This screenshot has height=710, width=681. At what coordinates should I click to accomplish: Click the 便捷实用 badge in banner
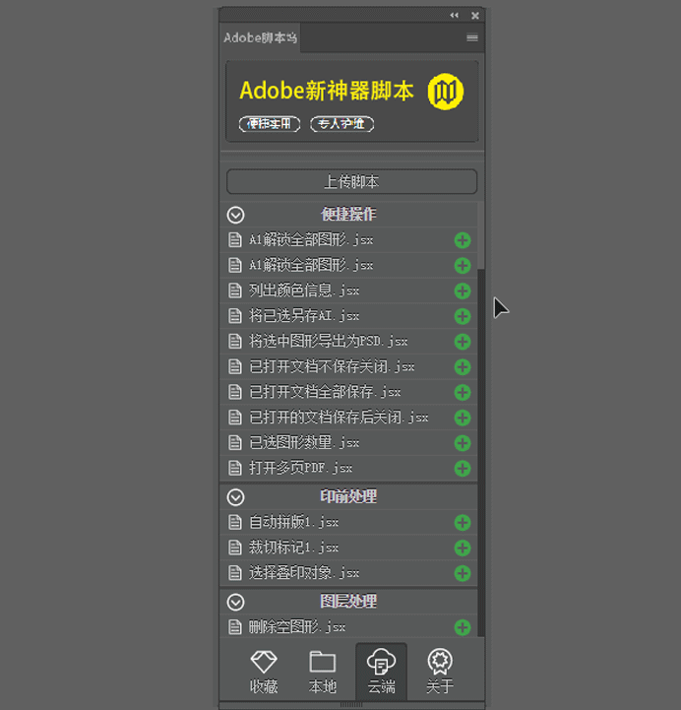269,124
